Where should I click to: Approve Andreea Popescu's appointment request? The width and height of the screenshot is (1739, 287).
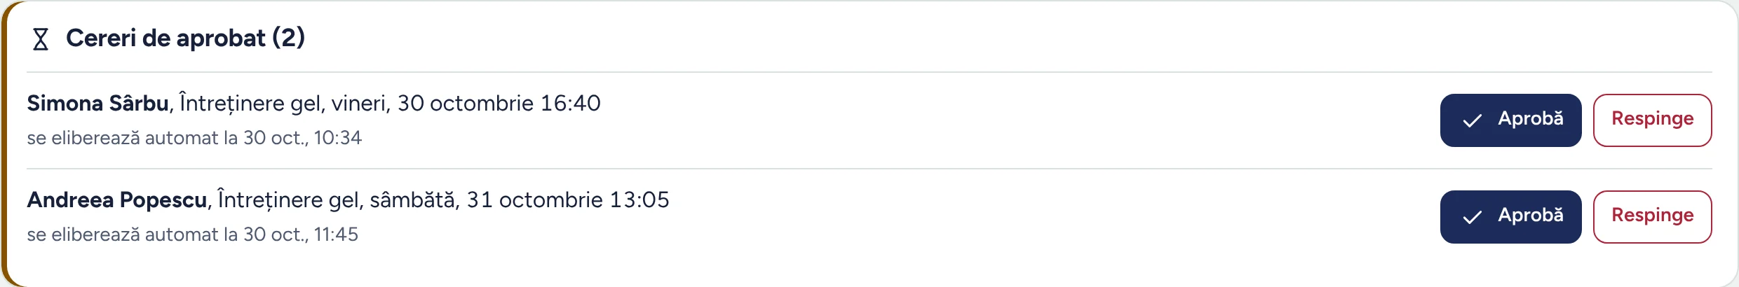(1510, 217)
